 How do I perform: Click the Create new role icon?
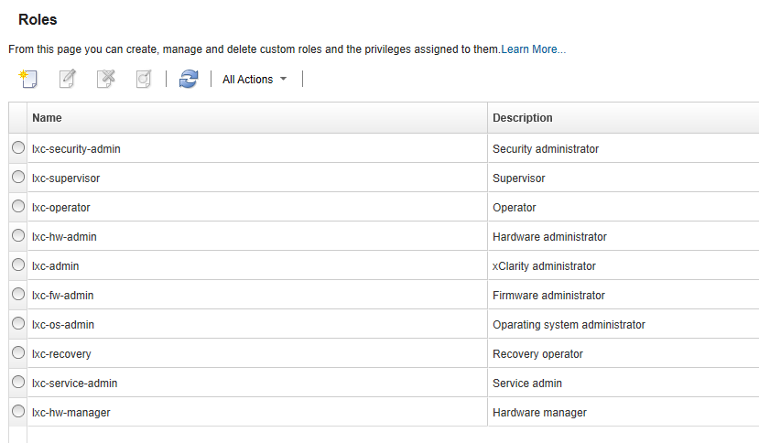click(x=28, y=80)
